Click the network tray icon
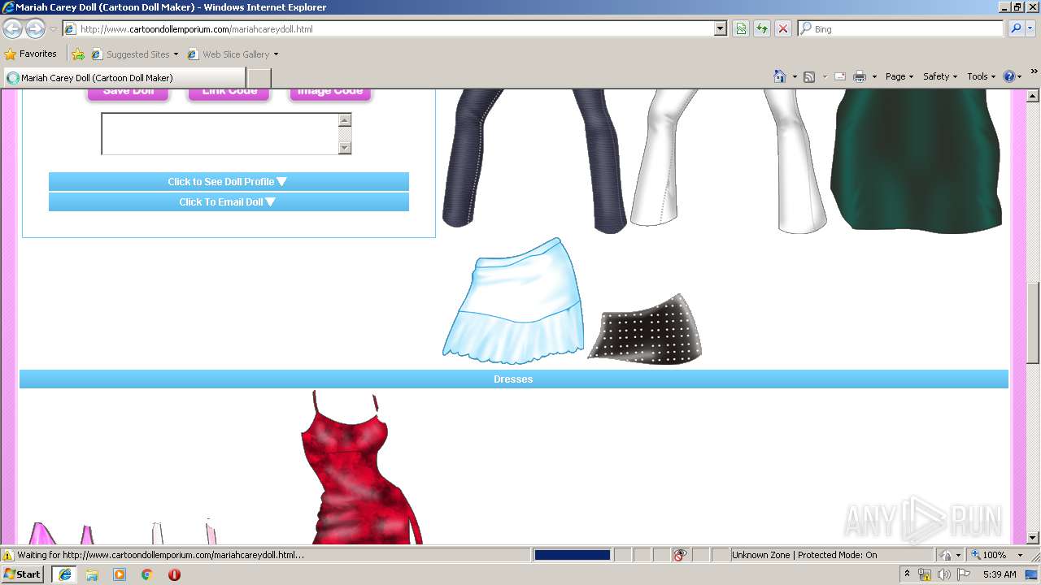The width and height of the screenshot is (1041, 585). [925, 574]
